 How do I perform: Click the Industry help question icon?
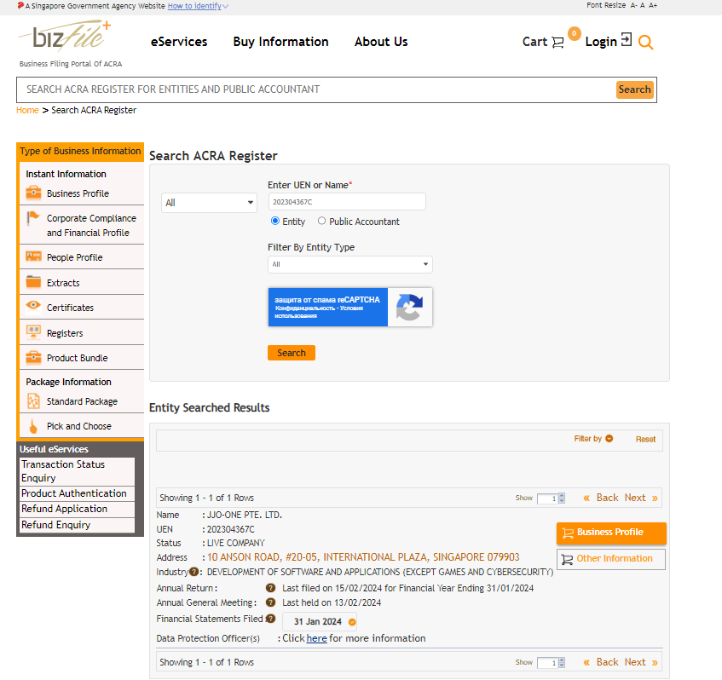pyautogui.click(x=193, y=571)
